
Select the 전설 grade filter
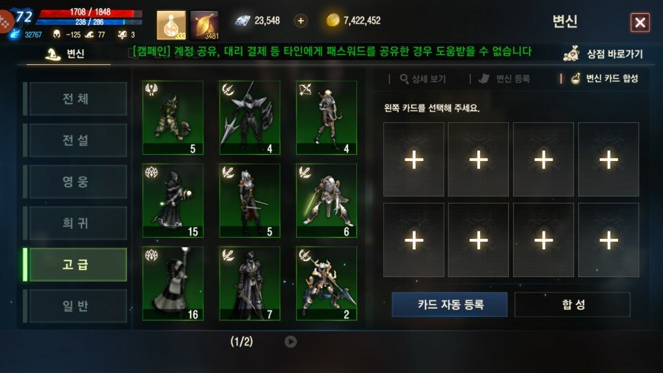point(78,140)
